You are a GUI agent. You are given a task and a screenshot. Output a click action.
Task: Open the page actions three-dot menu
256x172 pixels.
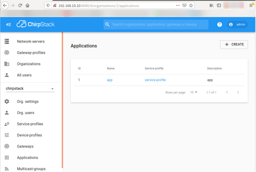click(x=178, y=6)
